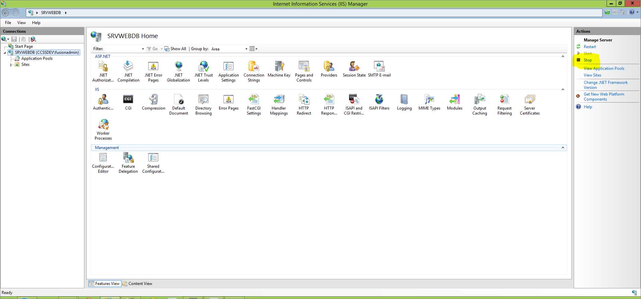Open the Providers feature

[329, 69]
